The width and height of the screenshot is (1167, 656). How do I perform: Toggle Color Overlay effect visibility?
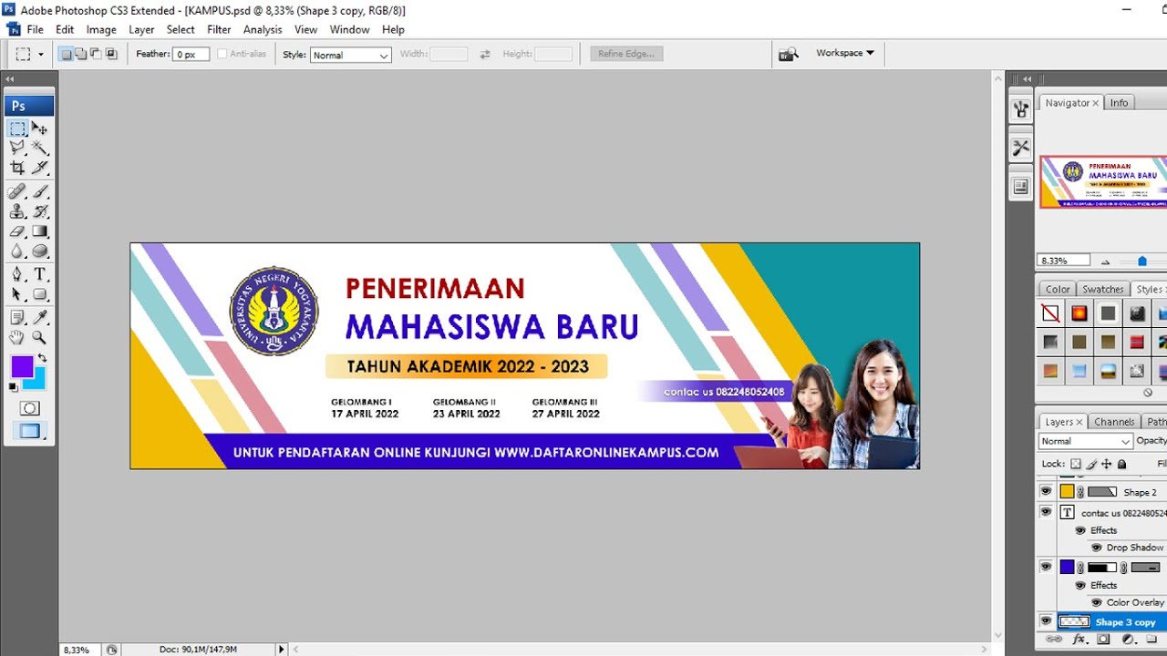[x=1097, y=602]
